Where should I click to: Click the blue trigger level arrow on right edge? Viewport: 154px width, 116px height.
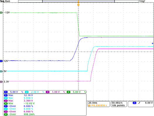coord(153,43)
